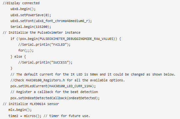Viewport: 180px width, 119px height.
Task: Click PULSEOXIMETER_DEBUGGINGMODE_RAW_VALUES constant
Action: [76, 39]
